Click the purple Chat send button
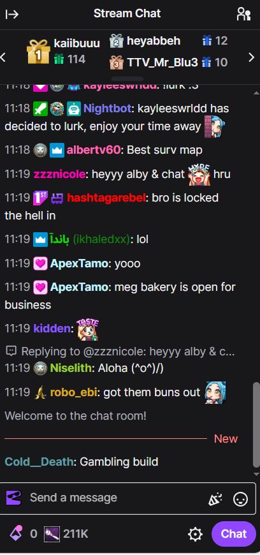 [x=234, y=534]
